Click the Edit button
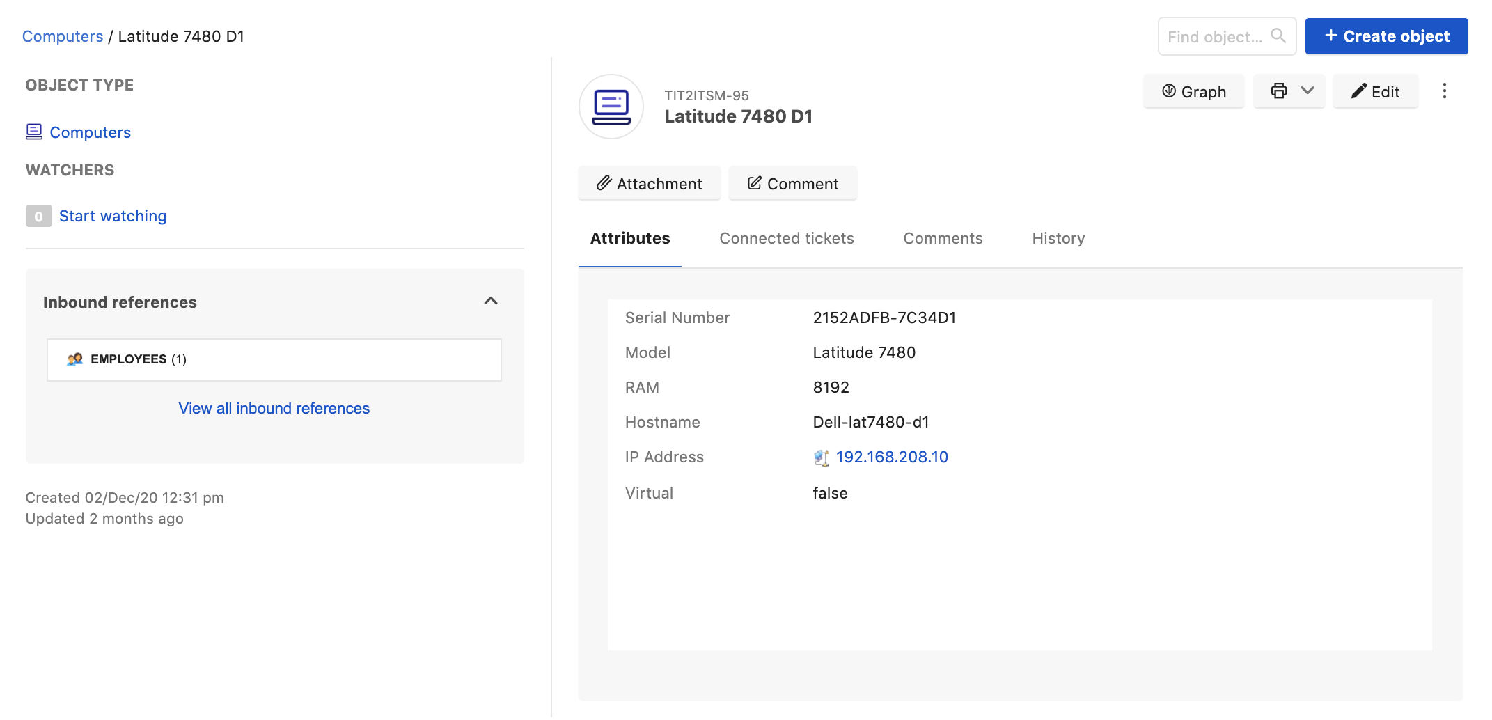Viewport: 1492px width, 720px height. click(1375, 91)
